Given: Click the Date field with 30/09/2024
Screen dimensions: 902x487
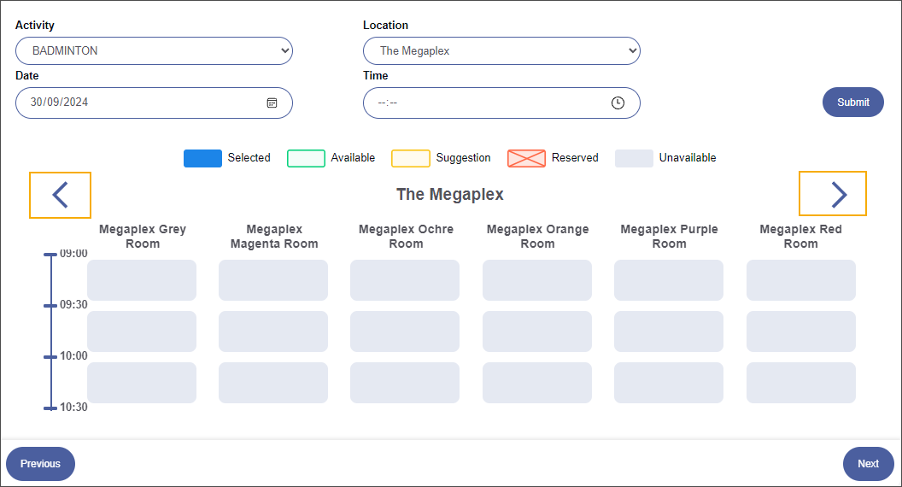Looking at the screenshot, I should coord(137,103).
